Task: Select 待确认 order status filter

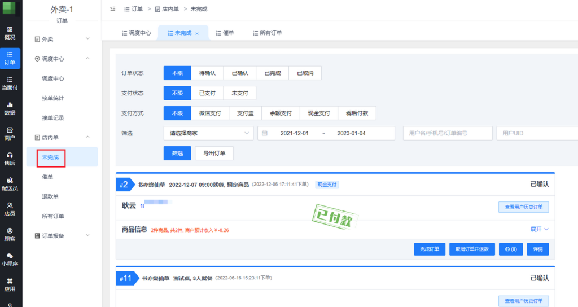Action: (x=207, y=73)
